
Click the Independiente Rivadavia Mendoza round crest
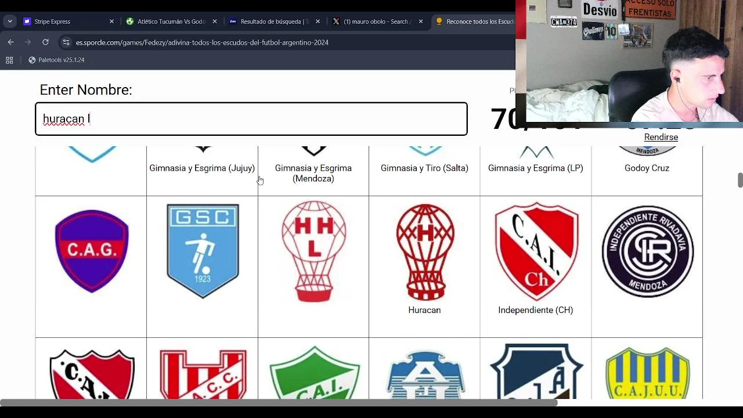(x=647, y=251)
